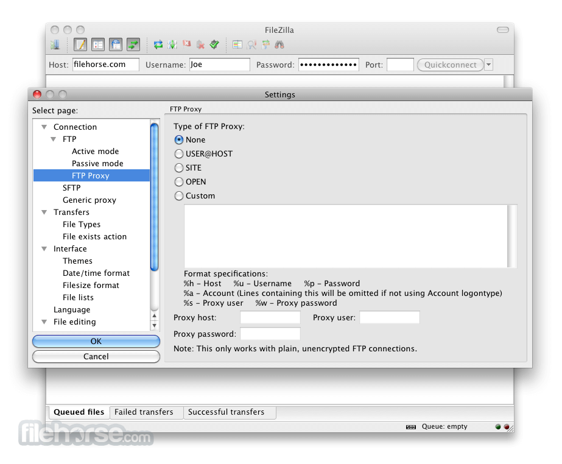562x464 pixels.
Task: Click the green status indicator light
Action: [498, 427]
